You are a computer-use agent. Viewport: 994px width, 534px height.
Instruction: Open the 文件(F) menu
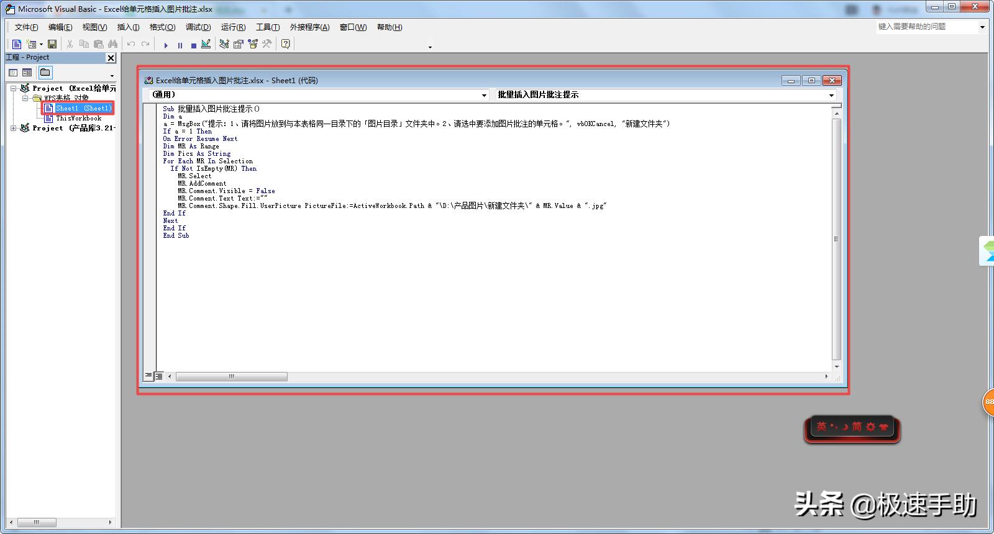26,27
